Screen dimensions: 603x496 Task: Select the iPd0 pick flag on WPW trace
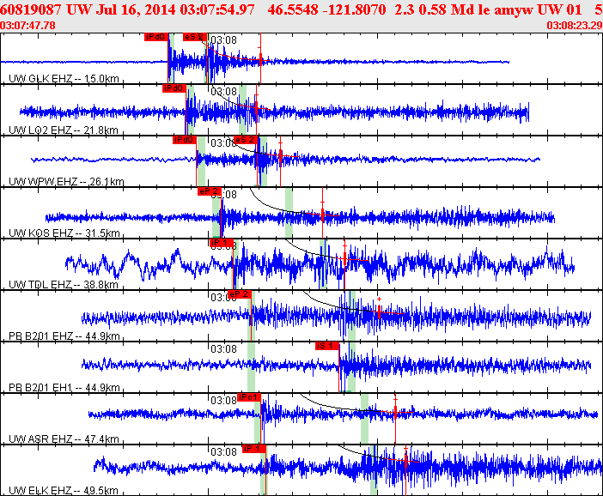[x=185, y=140]
